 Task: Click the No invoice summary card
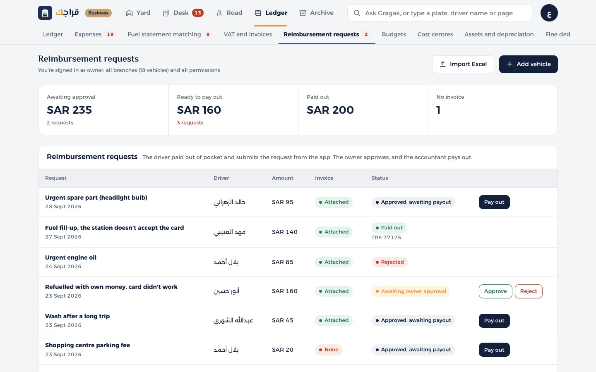(x=493, y=110)
